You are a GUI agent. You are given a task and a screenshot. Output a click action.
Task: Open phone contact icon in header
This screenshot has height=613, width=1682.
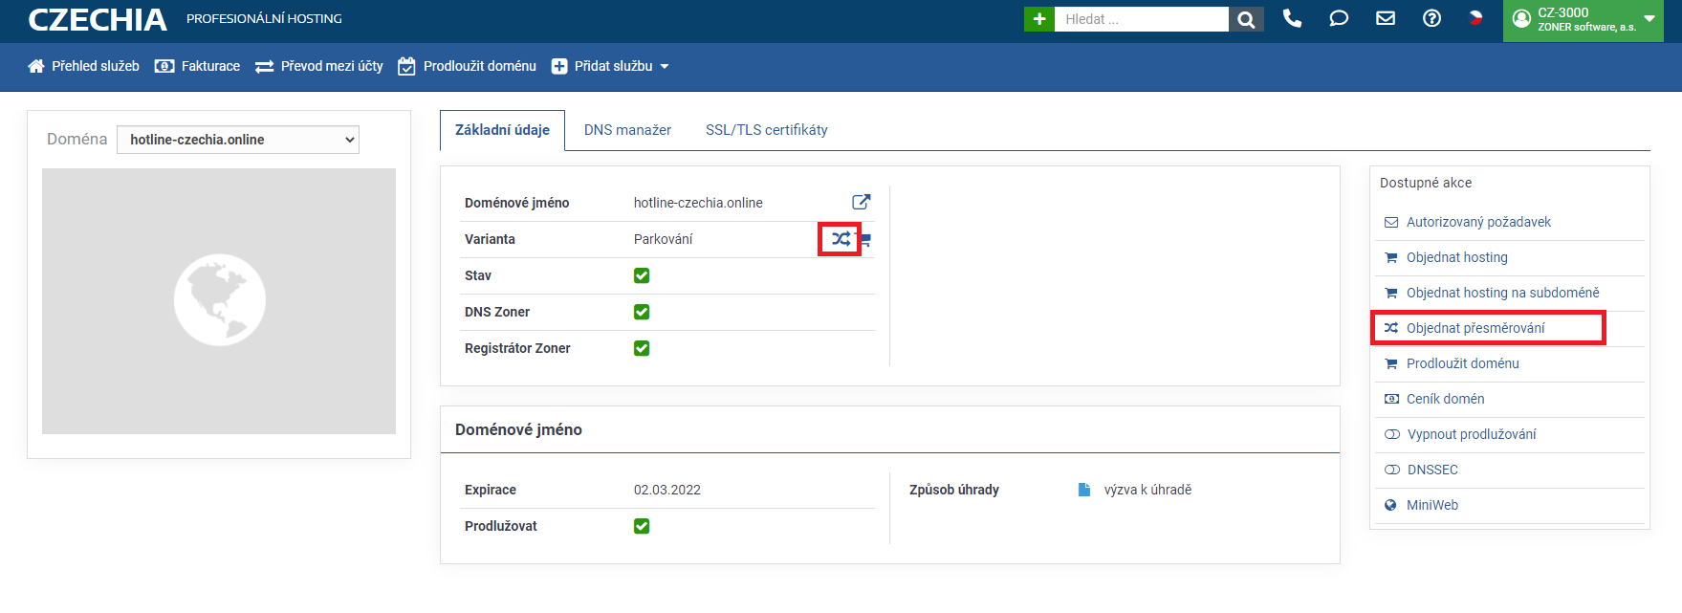1292,18
